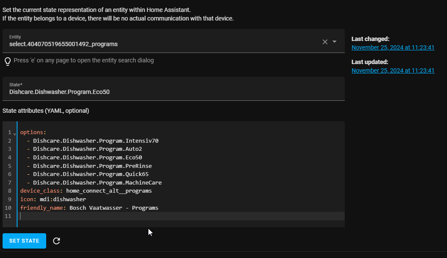Collapse the options block fold arrow
447x258 pixels.
(15, 133)
